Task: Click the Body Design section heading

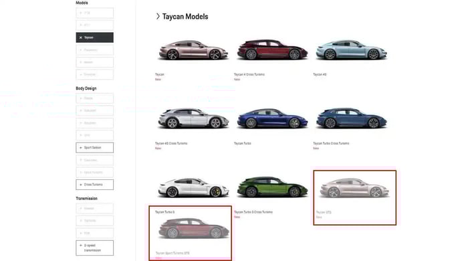Action: click(x=86, y=88)
